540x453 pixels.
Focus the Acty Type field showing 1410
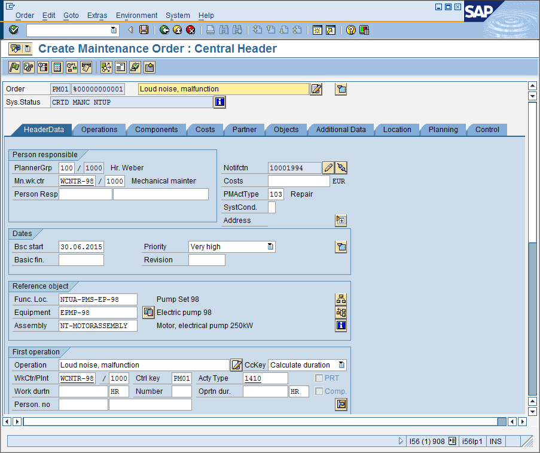pyautogui.click(x=265, y=378)
